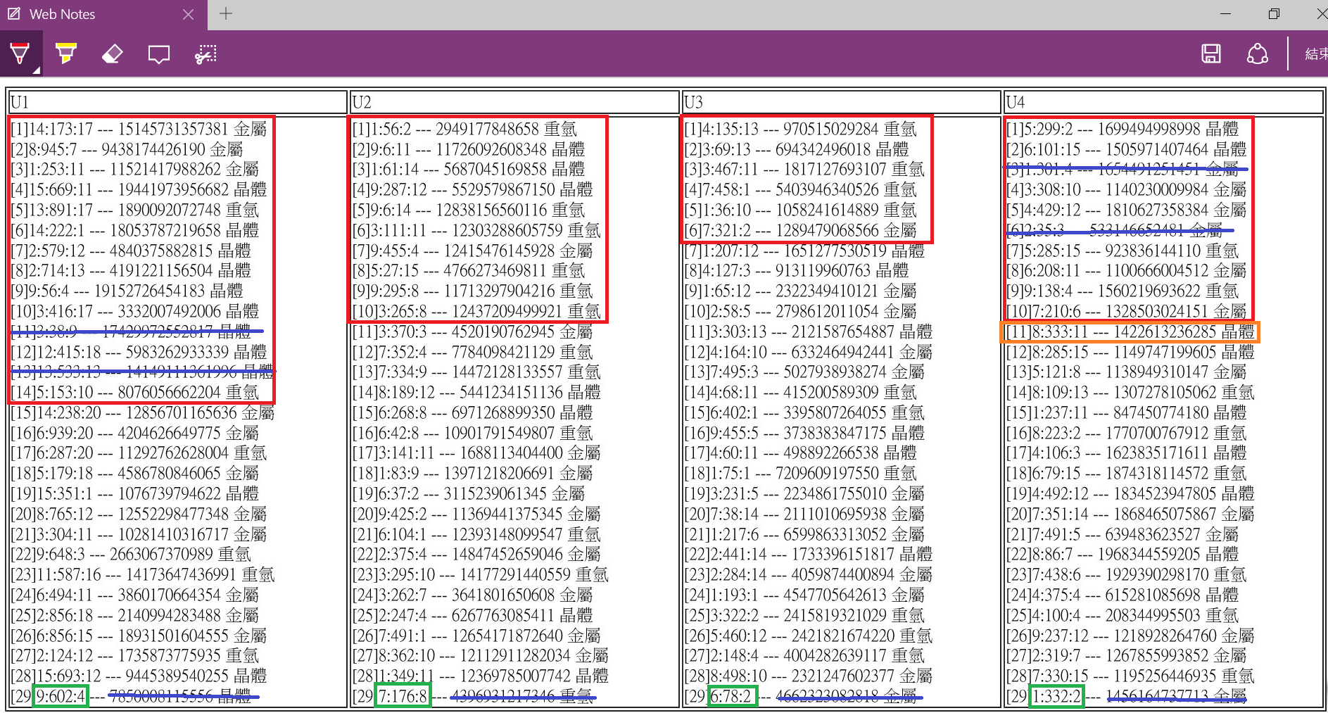Click U2 row [14]8:189:12
The width and height of the screenshot is (1328, 713).
point(476,393)
